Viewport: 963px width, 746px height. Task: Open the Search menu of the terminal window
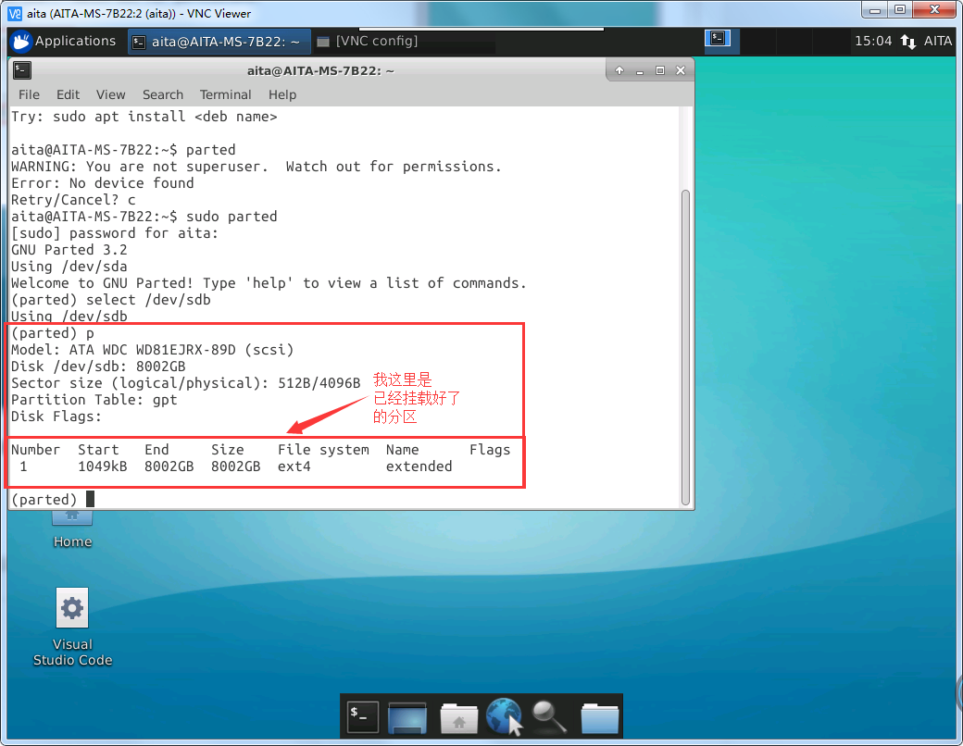163,94
